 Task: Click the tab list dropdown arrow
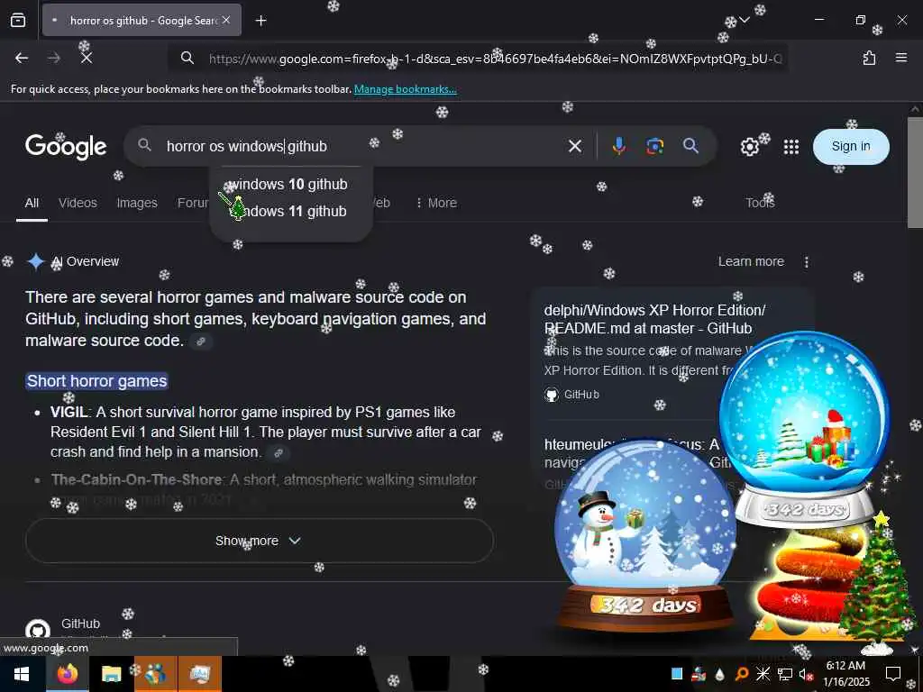745,20
